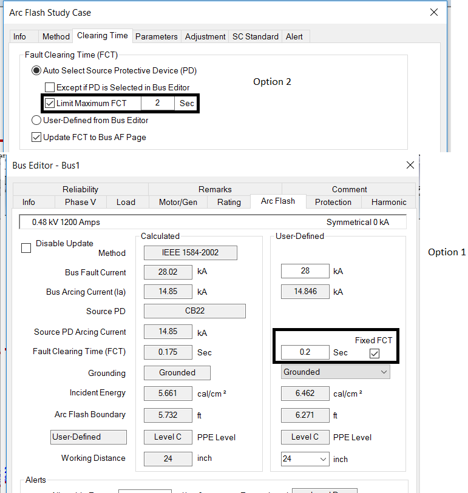
Task: Switch to the Parameters tab
Action: [x=157, y=36]
